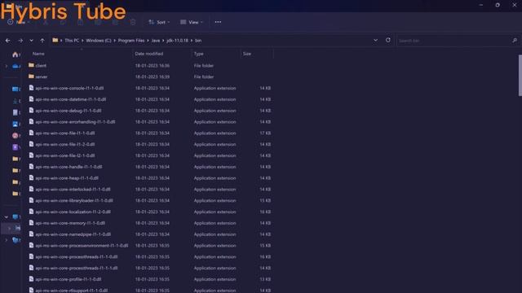Click the Paste icon in the toolbar
Screen dimensions: 522x293
(x=80, y=22)
